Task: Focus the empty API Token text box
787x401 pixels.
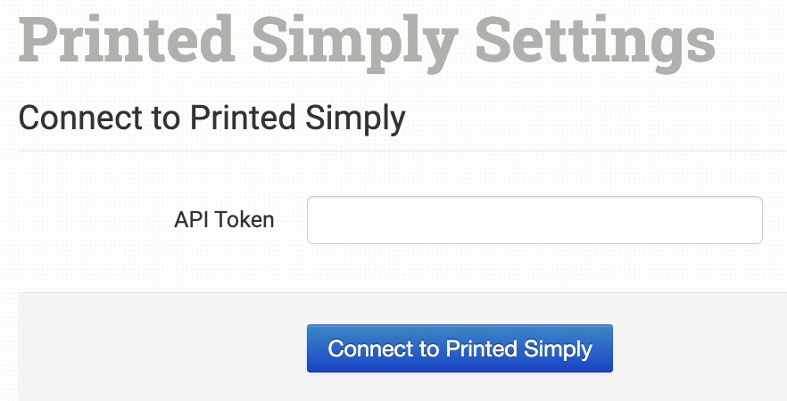Action: point(534,220)
